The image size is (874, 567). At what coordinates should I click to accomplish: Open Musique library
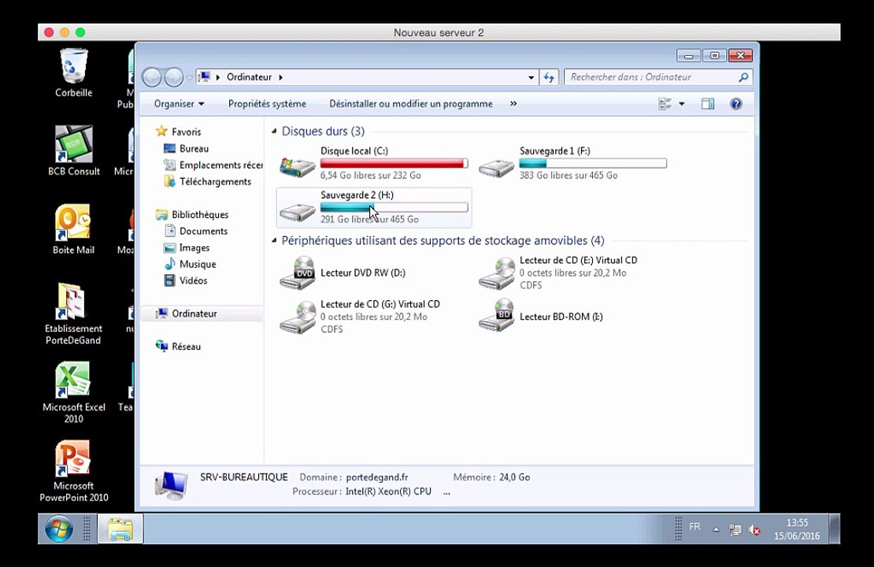(x=198, y=265)
